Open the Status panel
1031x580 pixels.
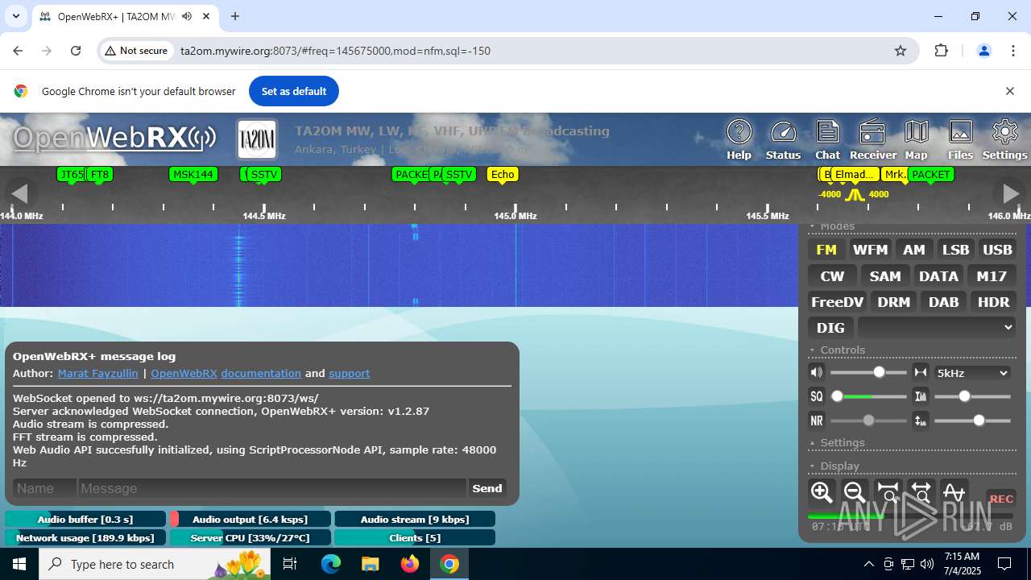pos(783,140)
